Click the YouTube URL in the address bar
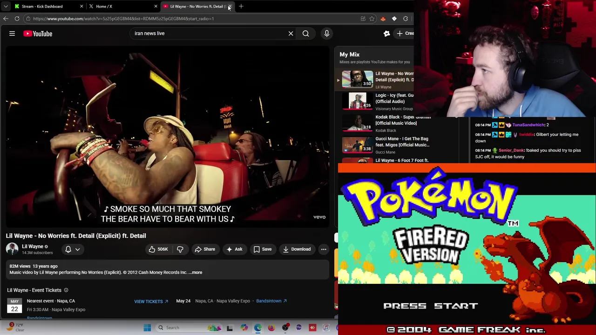This screenshot has width=596, height=335. click(123, 19)
